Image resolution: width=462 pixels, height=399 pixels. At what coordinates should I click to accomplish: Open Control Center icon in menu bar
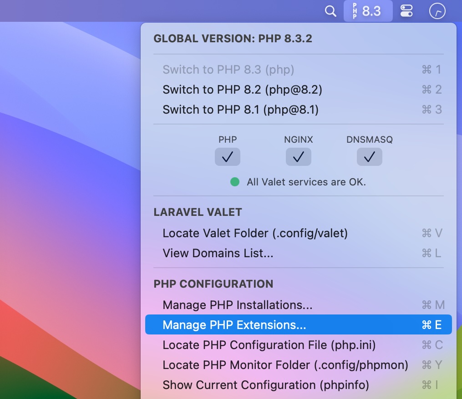tap(406, 11)
